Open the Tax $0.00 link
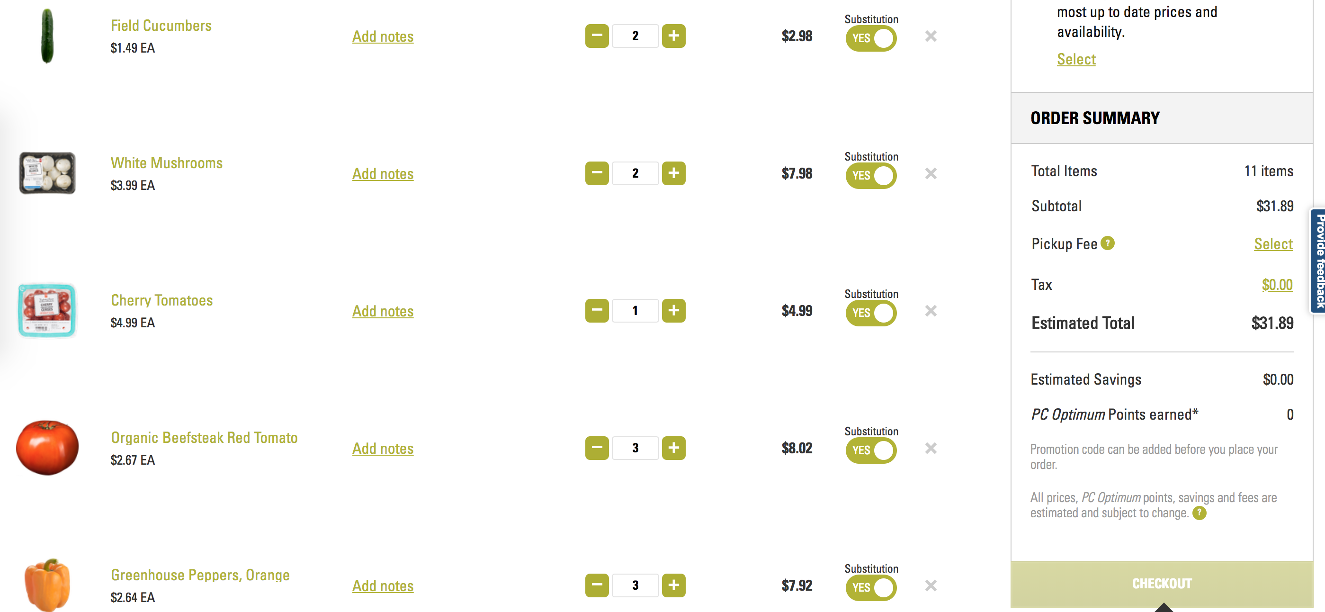The image size is (1325, 612). coord(1277,285)
